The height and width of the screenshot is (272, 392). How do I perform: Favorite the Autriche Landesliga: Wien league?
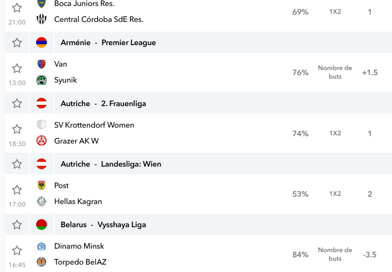click(x=17, y=164)
